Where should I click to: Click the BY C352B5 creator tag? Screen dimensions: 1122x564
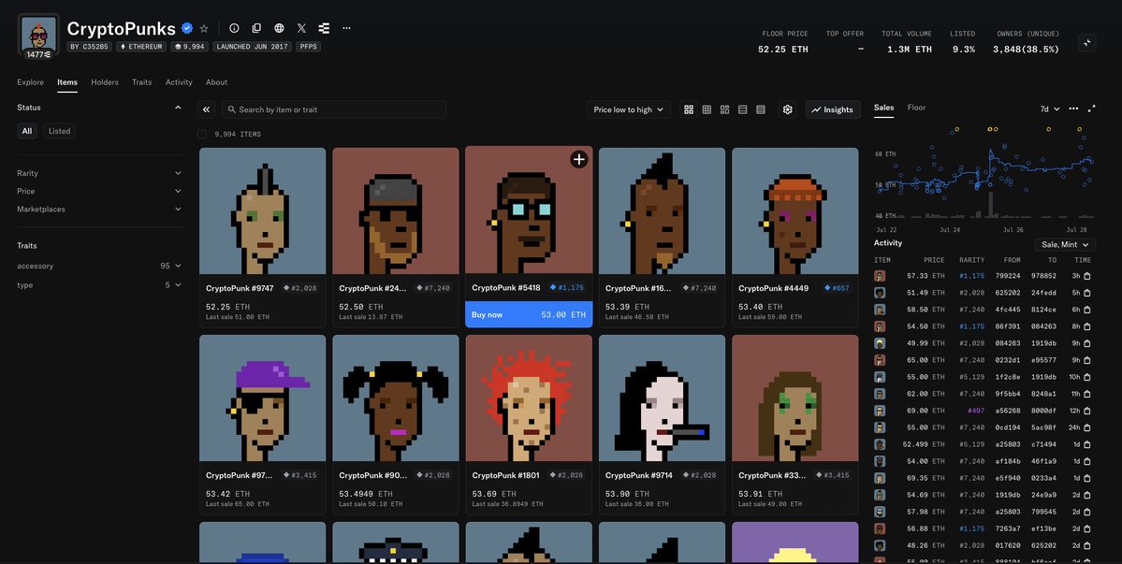click(x=90, y=47)
